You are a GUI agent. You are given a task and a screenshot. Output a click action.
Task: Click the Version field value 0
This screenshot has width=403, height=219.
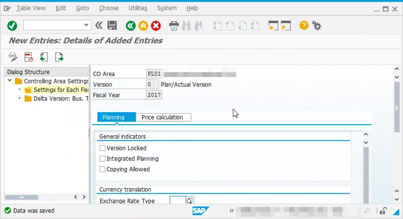coord(153,85)
